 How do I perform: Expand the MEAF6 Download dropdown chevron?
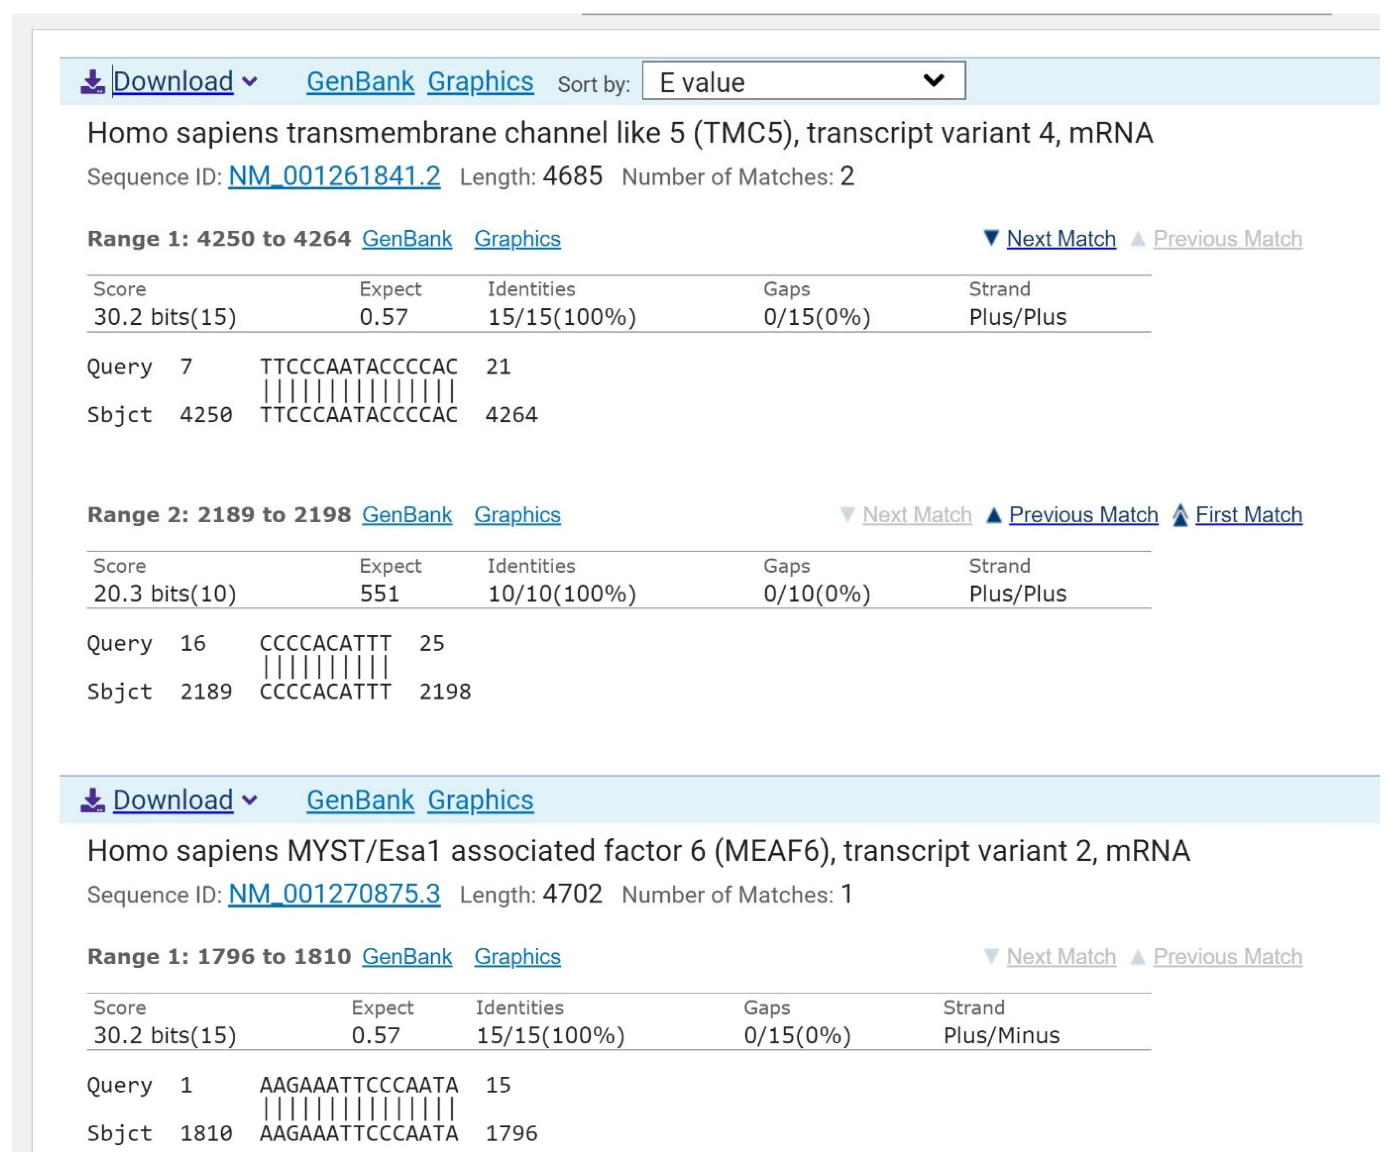click(x=250, y=800)
